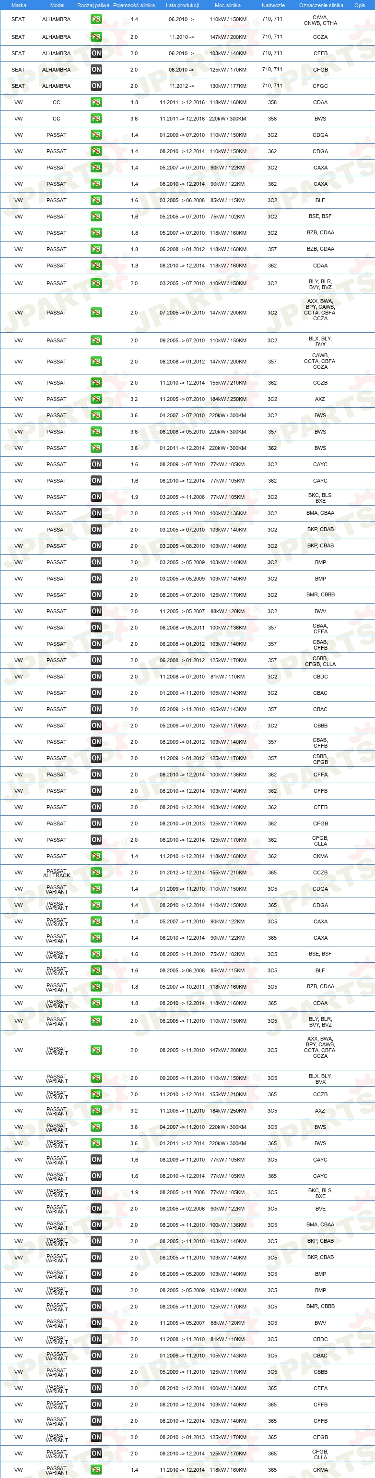Click PB icon in PASSAT 3C2 BLX, BLY, BVX row

coord(96,341)
